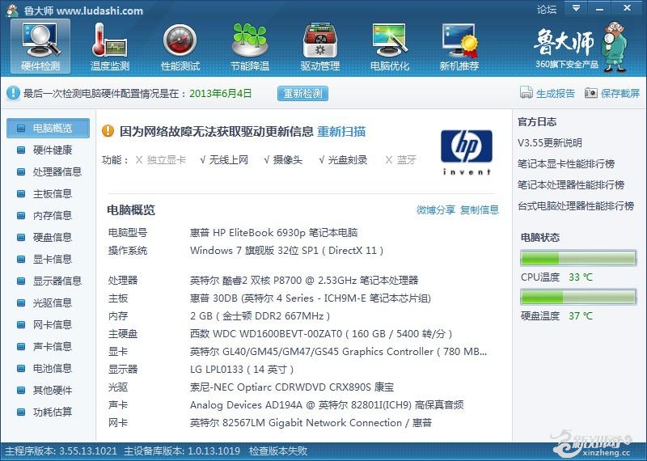Open 笔记本处理器性能排行榜 link
647x461 pixels.
tap(571, 185)
